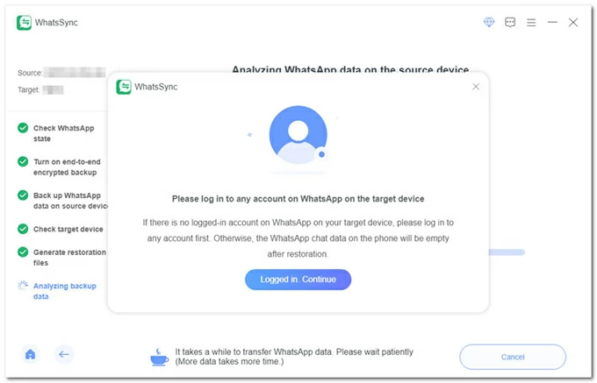Open the feedback chat bubble icon
597x383 pixels.
[510, 23]
